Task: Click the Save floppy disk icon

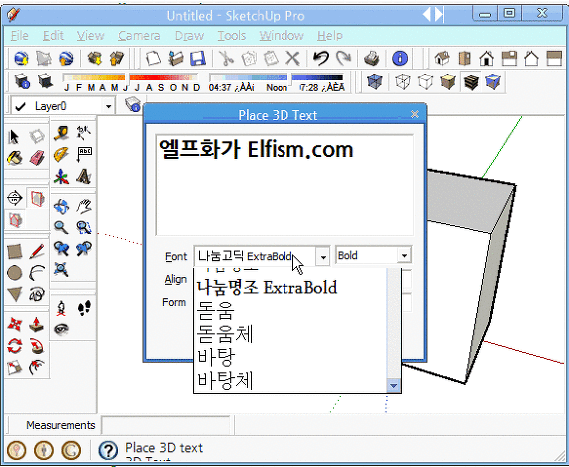Action: pyautogui.click(x=198, y=58)
